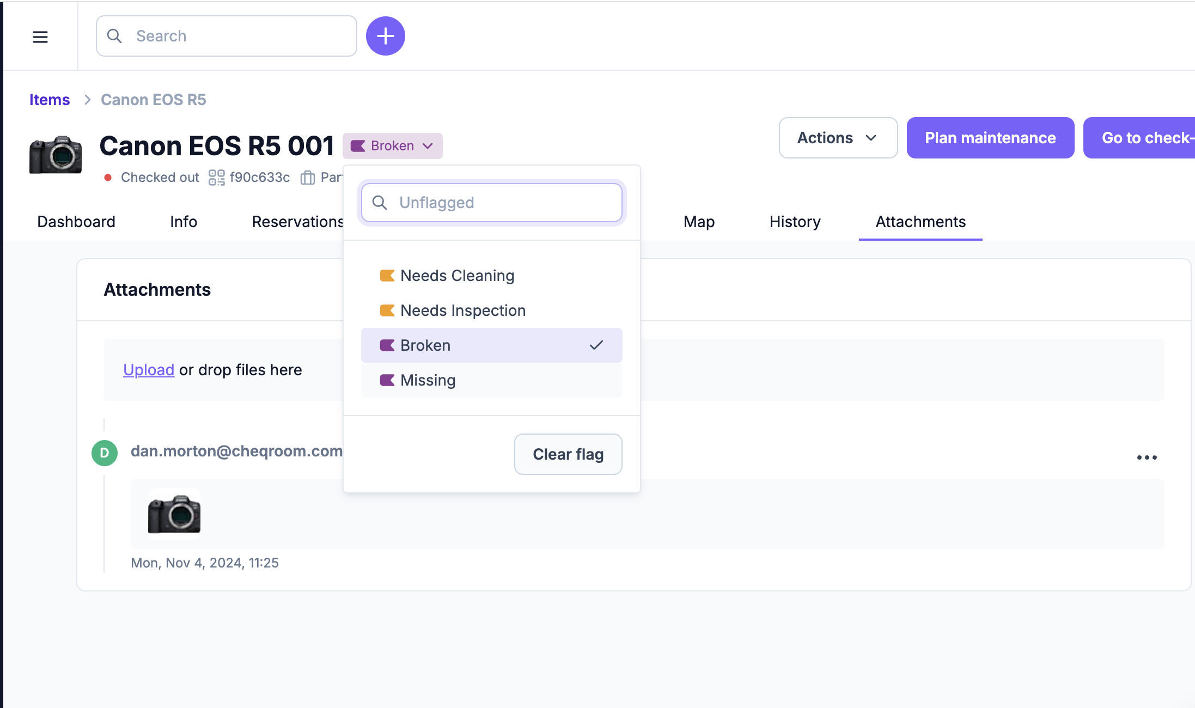
Task: Click Go to check-out button
Action: (x=1139, y=138)
